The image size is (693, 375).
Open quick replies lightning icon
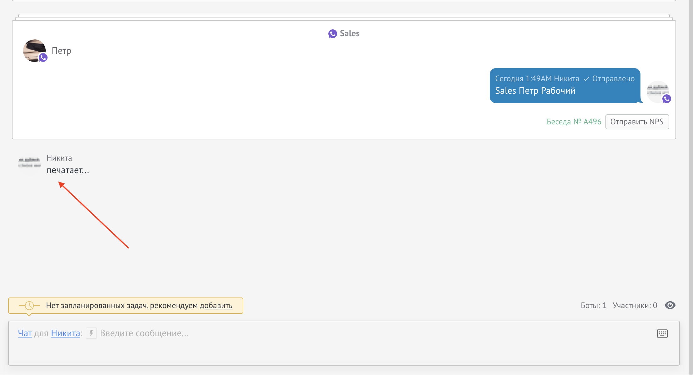tap(91, 333)
